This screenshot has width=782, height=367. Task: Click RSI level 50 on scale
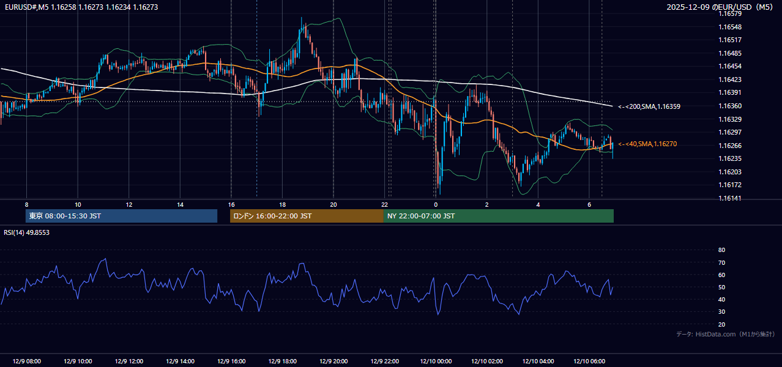tap(722, 287)
